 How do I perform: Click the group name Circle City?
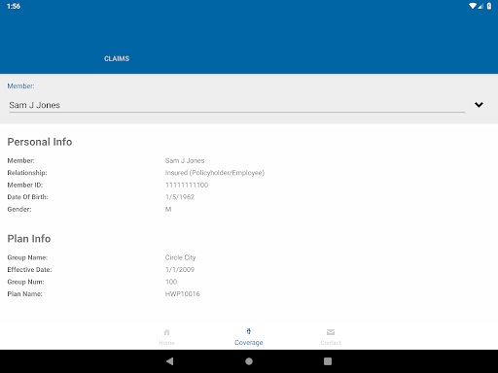point(181,257)
